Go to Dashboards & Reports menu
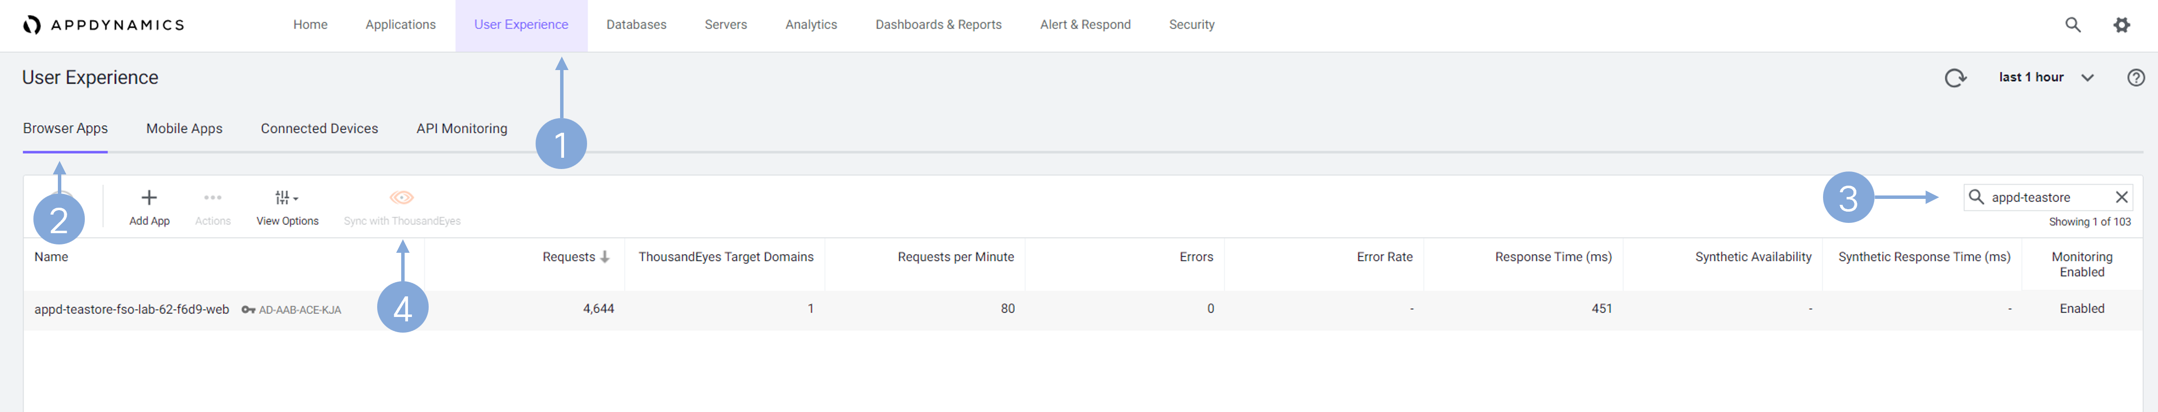The image size is (2158, 412). coord(938,25)
